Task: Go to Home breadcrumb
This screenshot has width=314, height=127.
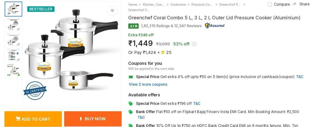Action: pyautogui.click(x=133, y=4)
